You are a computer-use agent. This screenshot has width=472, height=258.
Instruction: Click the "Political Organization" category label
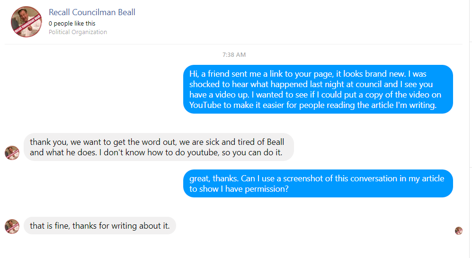[x=78, y=32]
